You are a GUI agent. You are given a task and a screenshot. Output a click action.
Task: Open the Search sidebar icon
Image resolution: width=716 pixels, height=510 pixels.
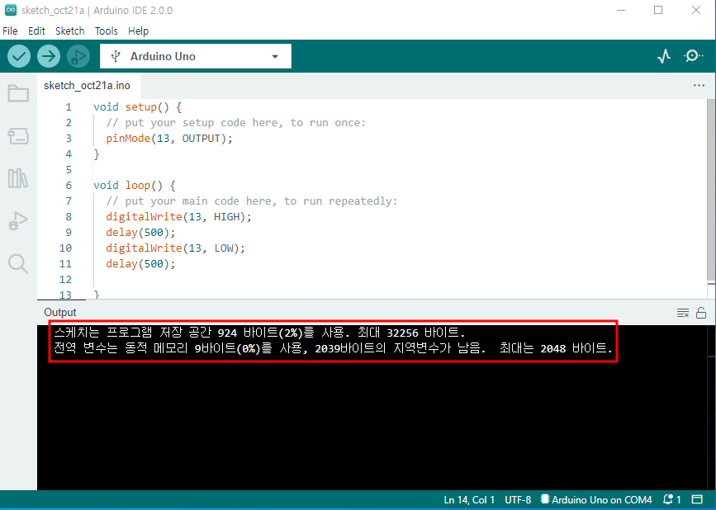[18, 264]
